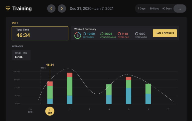Go to previous date range arrow
192x121 pixels.
pyautogui.click(x=51, y=8)
